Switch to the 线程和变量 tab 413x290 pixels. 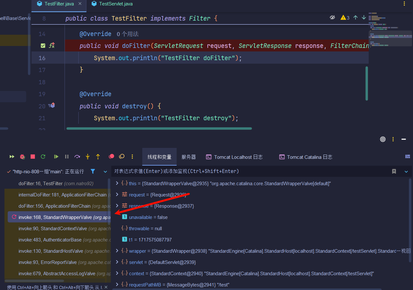(159, 157)
